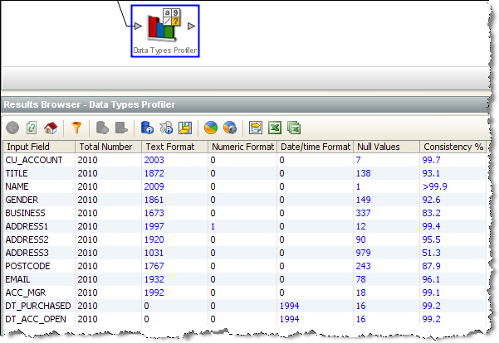The height and width of the screenshot is (343, 499).
Task: Go to the home view icon
Action: click(51, 128)
